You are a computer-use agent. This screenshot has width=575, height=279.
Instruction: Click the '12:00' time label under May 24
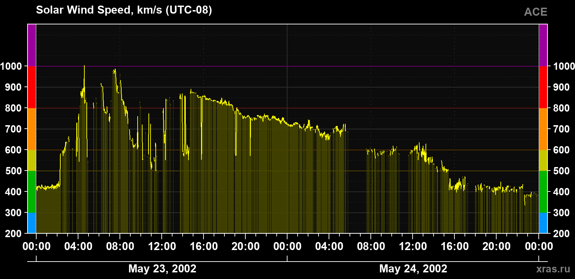pyautogui.click(x=413, y=247)
